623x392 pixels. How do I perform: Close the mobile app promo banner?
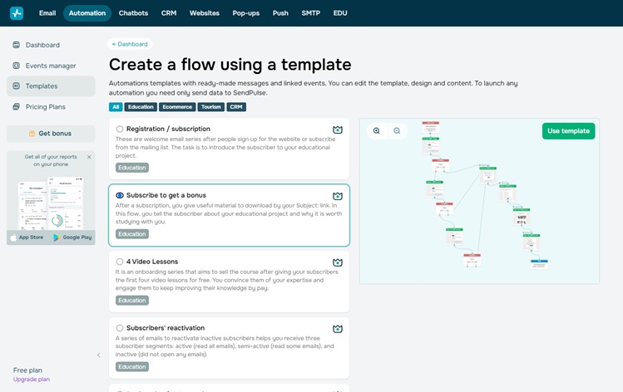click(89, 157)
